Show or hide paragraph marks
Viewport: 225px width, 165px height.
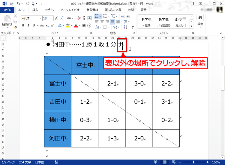(133, 27)
